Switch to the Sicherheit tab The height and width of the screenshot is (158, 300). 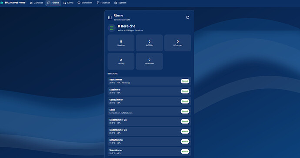coord(85,3)
